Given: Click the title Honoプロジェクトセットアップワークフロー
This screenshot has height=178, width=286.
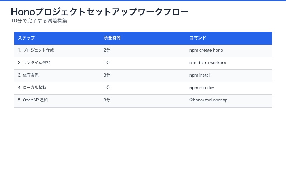Looking at the screenshot, I should tap(100, 12).
